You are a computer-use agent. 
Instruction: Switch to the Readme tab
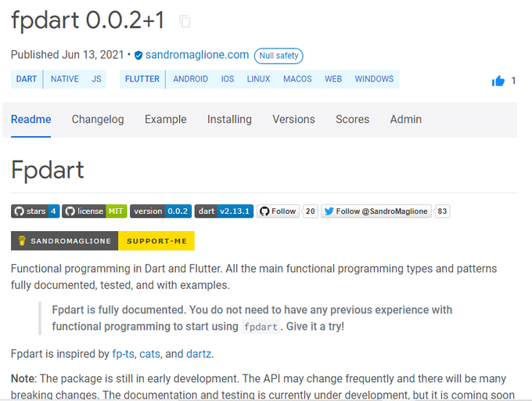[x=31, y=120]
